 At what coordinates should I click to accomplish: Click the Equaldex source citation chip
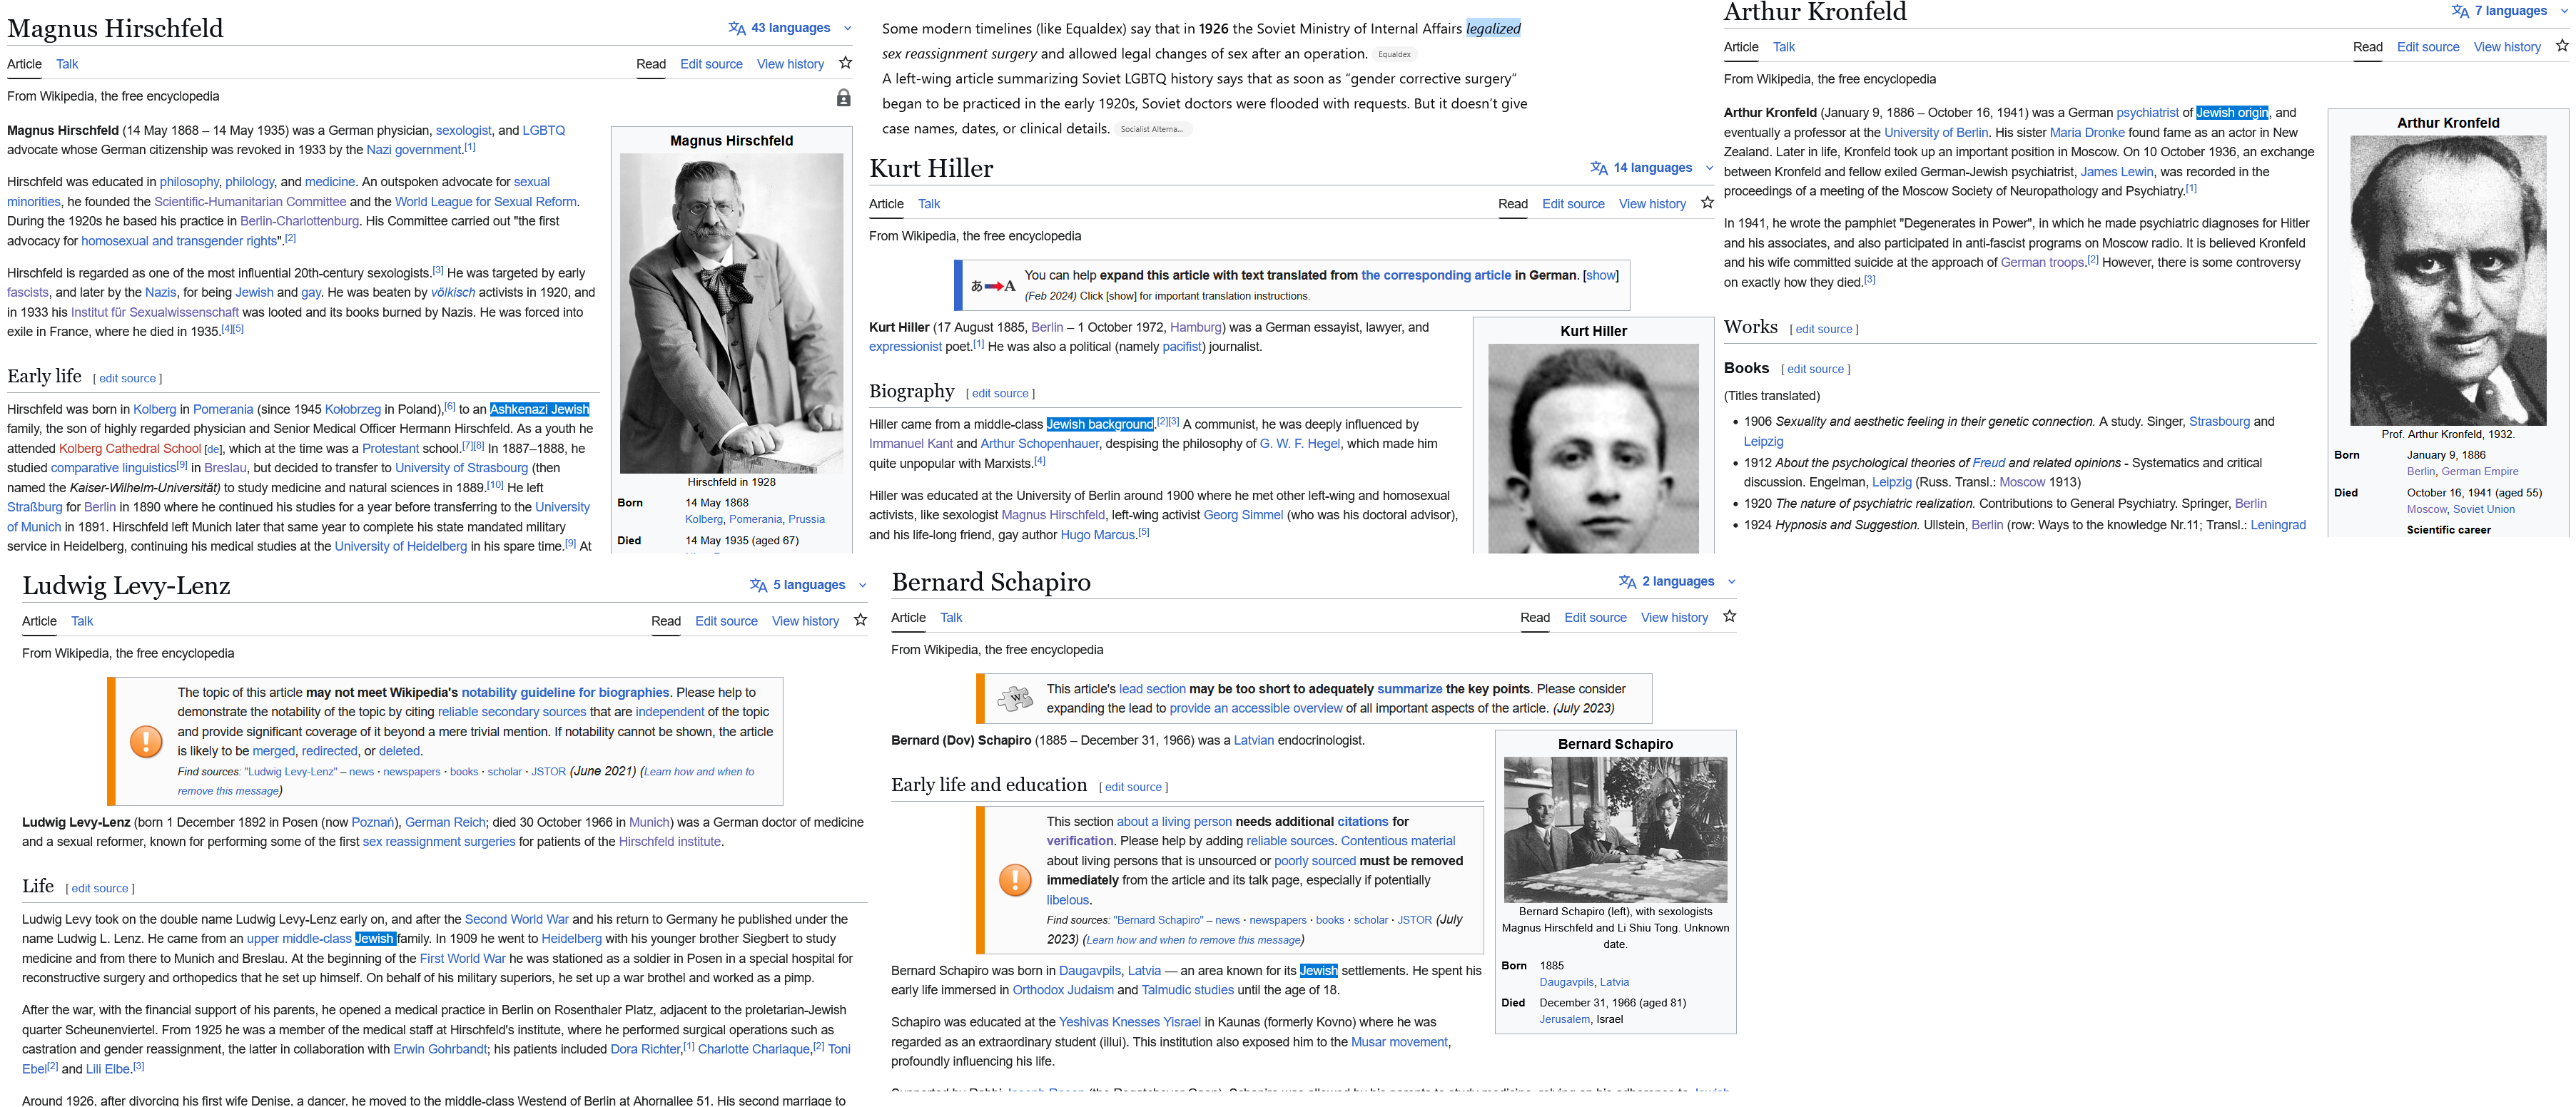click(x=1394, y=55)
